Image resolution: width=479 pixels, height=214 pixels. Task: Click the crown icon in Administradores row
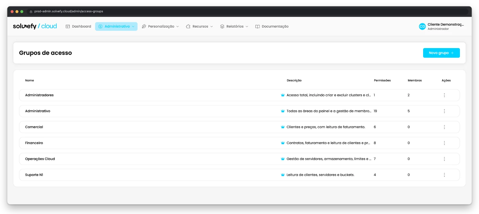[x=283, y=95]
